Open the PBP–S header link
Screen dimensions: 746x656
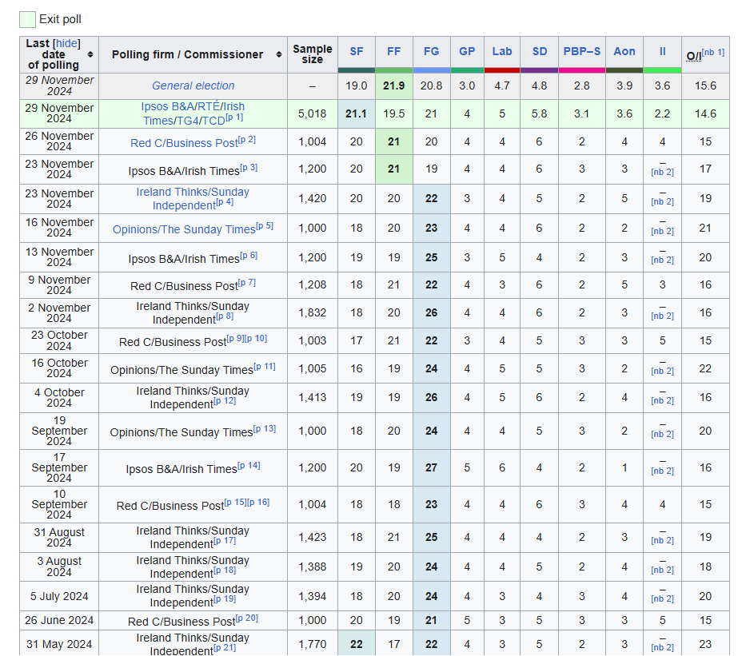point(582,51)
